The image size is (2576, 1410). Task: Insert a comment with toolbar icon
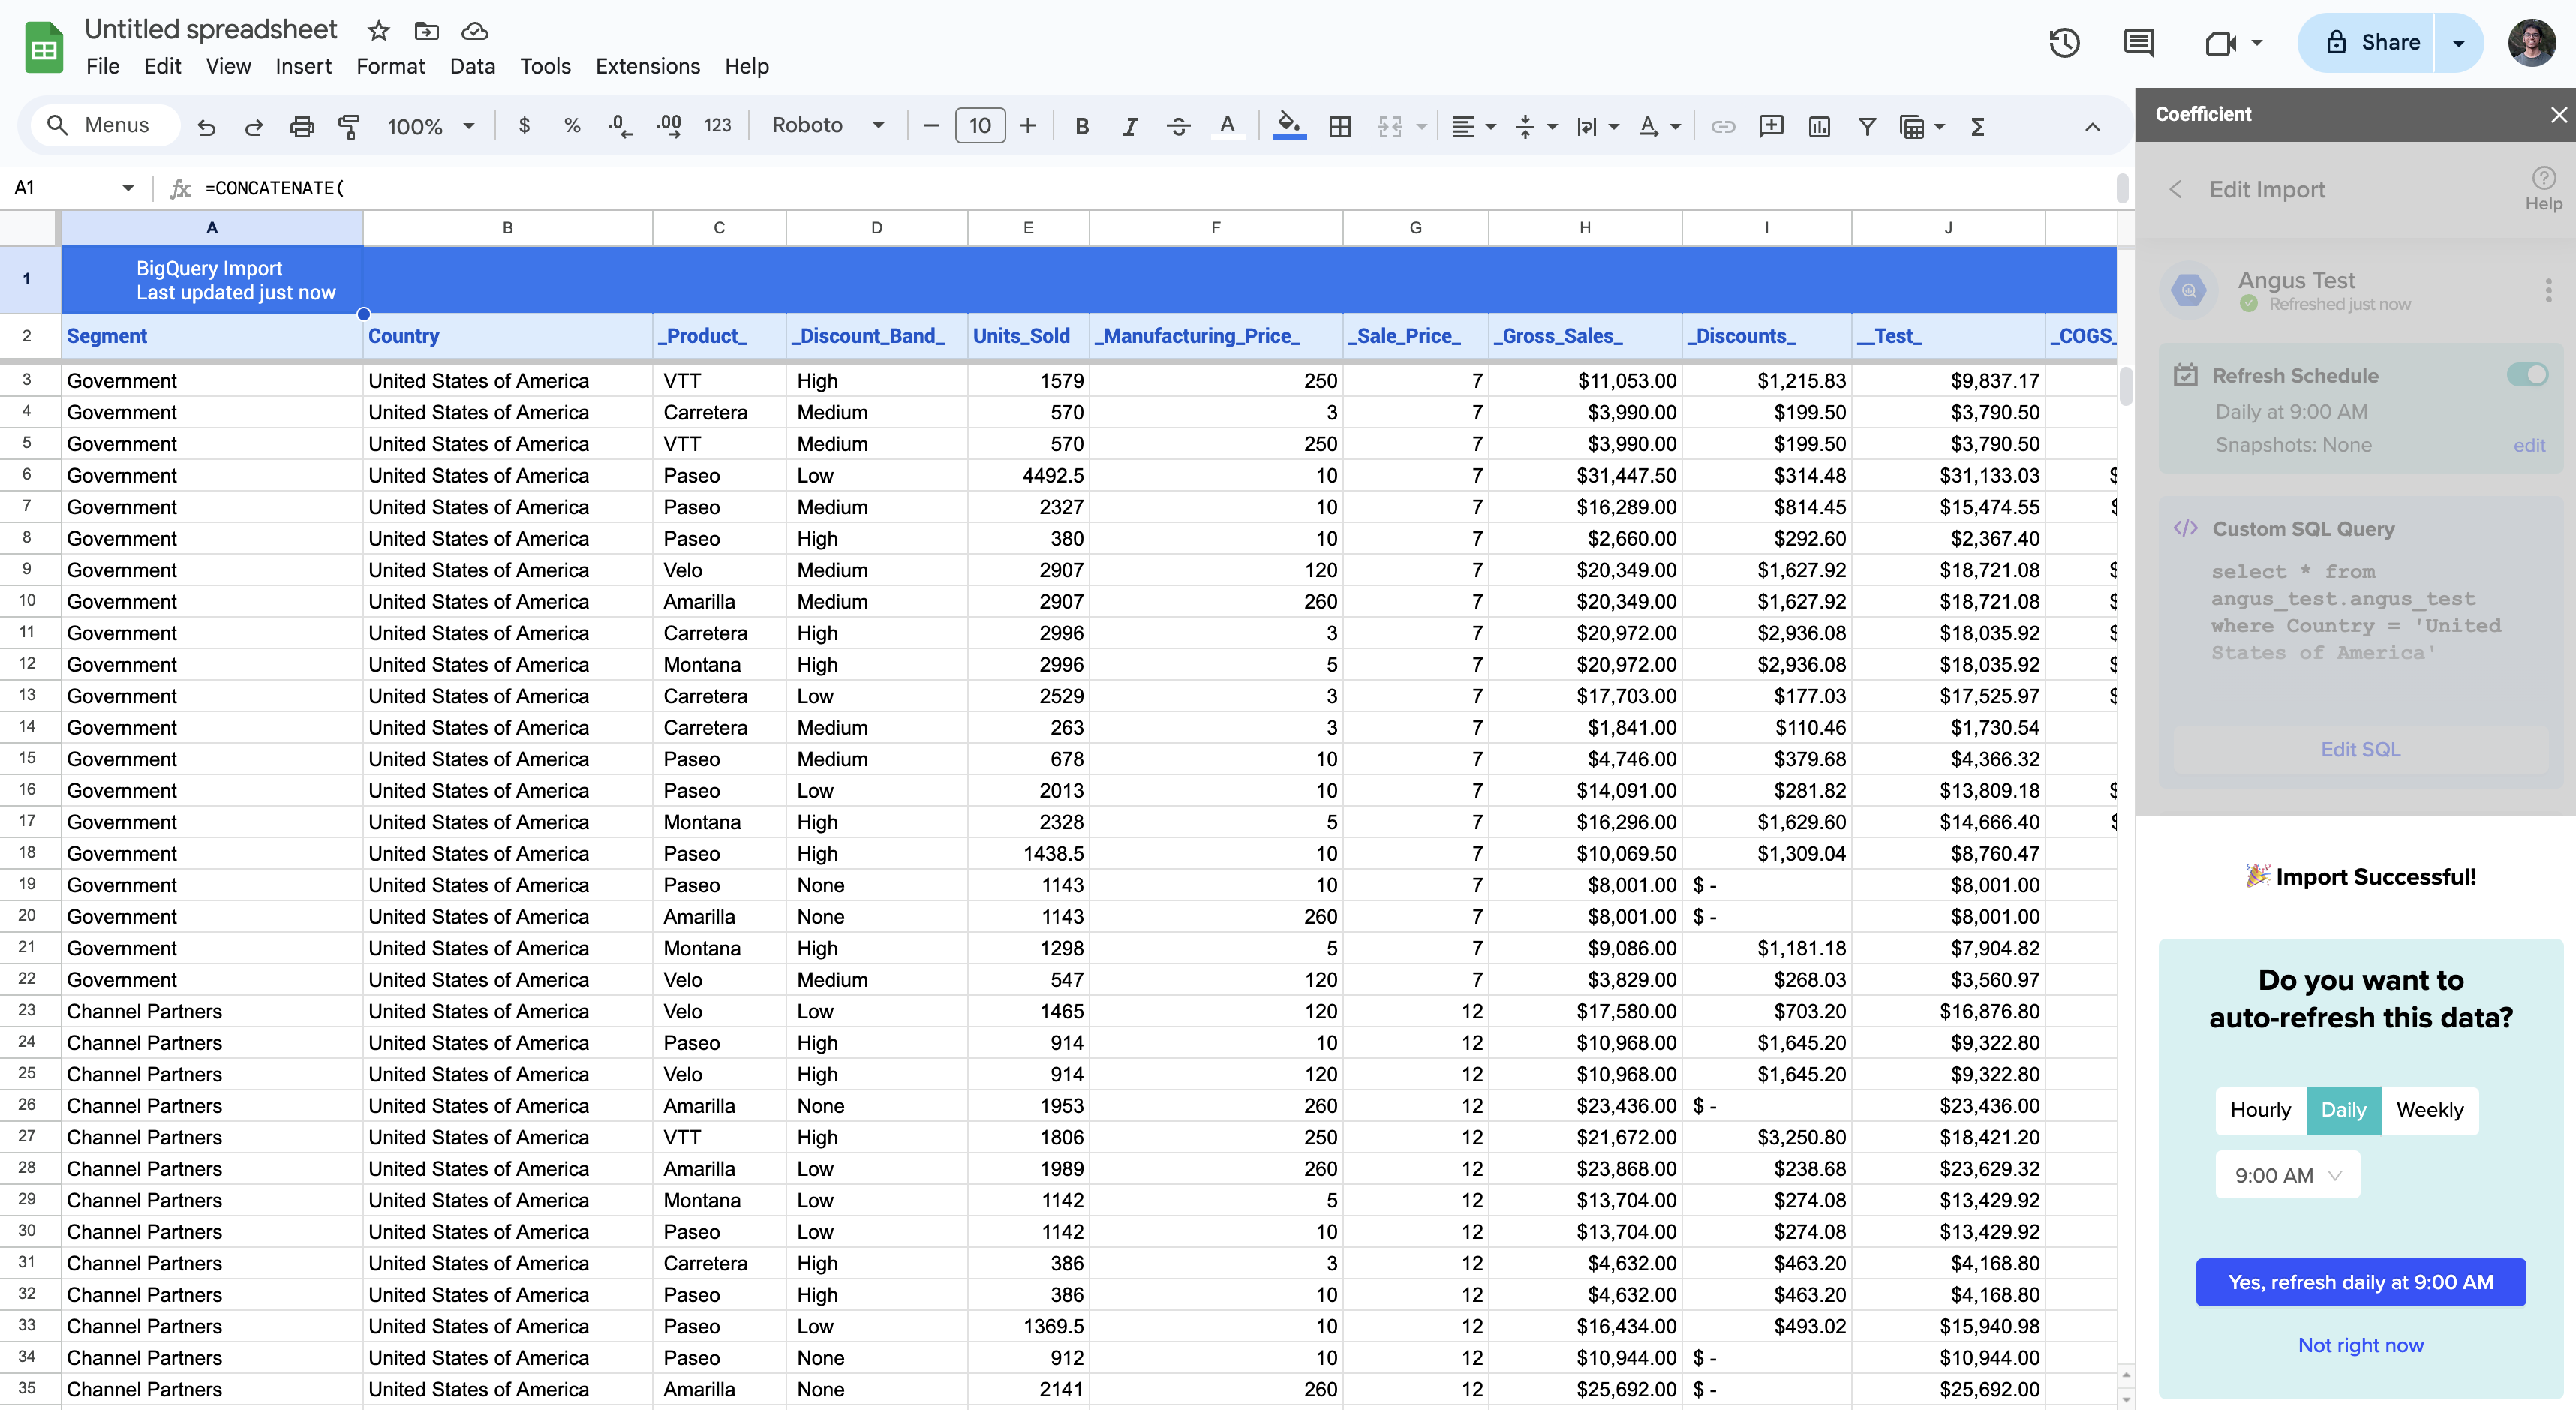(1771, 126)
